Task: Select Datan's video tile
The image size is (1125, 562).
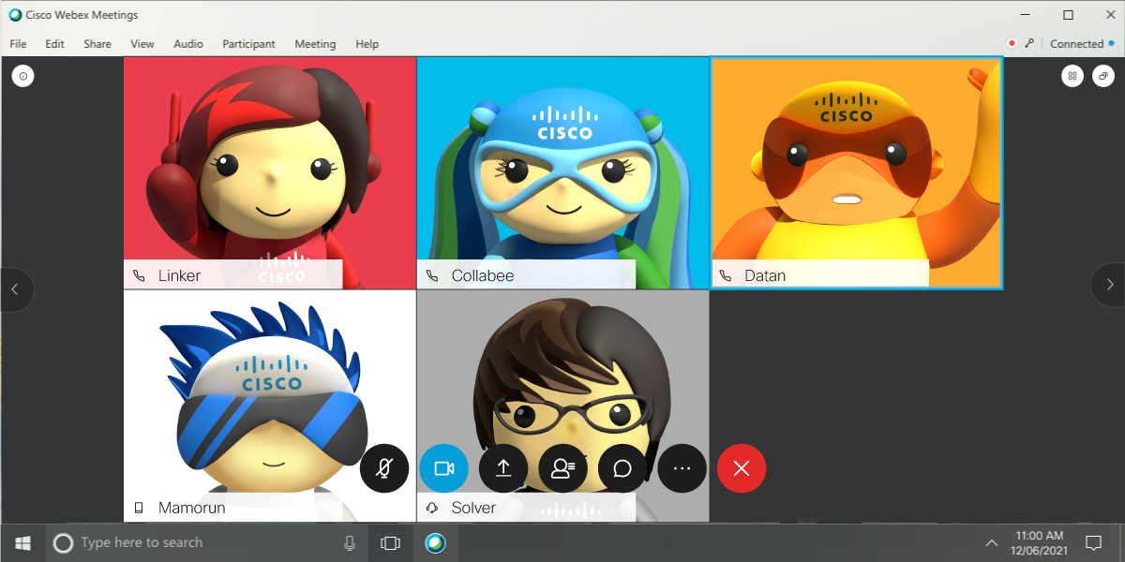Action: pyautogui.click(x=857, y=173)
